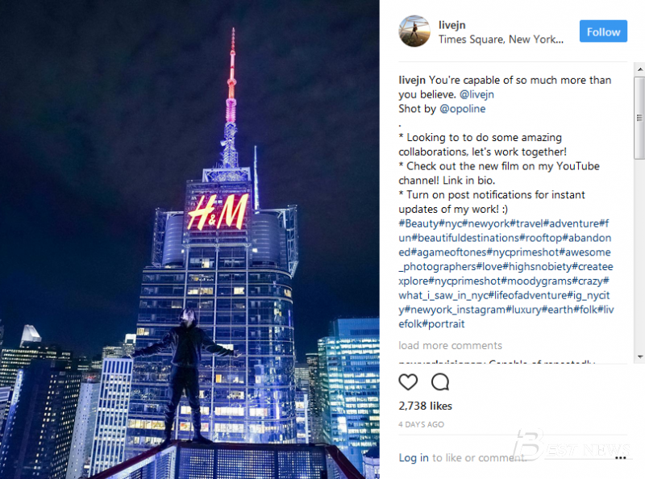Image resolution: width=645 pixels, height=479 pixels.
Task: Visit the @opoline photographer mention
Action: coord(462,109)
